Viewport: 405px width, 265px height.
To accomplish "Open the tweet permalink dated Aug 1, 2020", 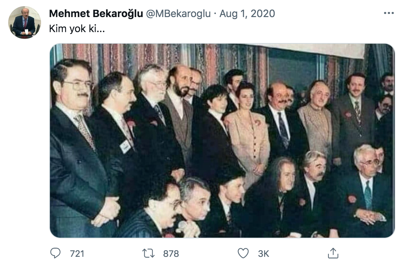I will 247,13.
